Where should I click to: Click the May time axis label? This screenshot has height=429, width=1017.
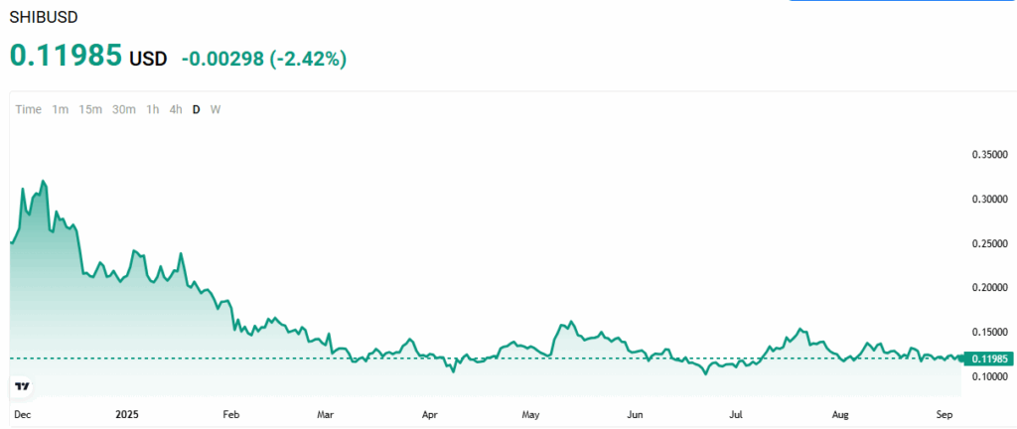(x=530, y=412)
